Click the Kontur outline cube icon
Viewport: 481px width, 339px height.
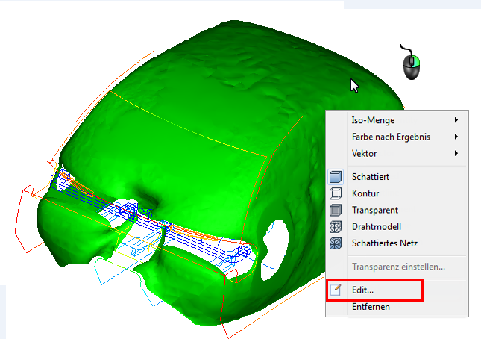point(336,193)
